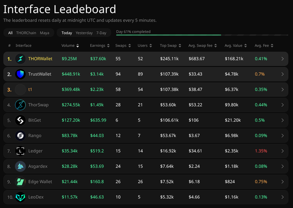Click the Rango logo icon
This screenshot has width=293, height=208.
[20, 136]
